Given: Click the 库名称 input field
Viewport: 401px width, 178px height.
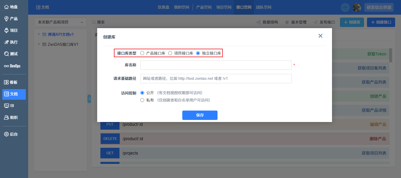Looking at the screenshot, I should [216, 65].
